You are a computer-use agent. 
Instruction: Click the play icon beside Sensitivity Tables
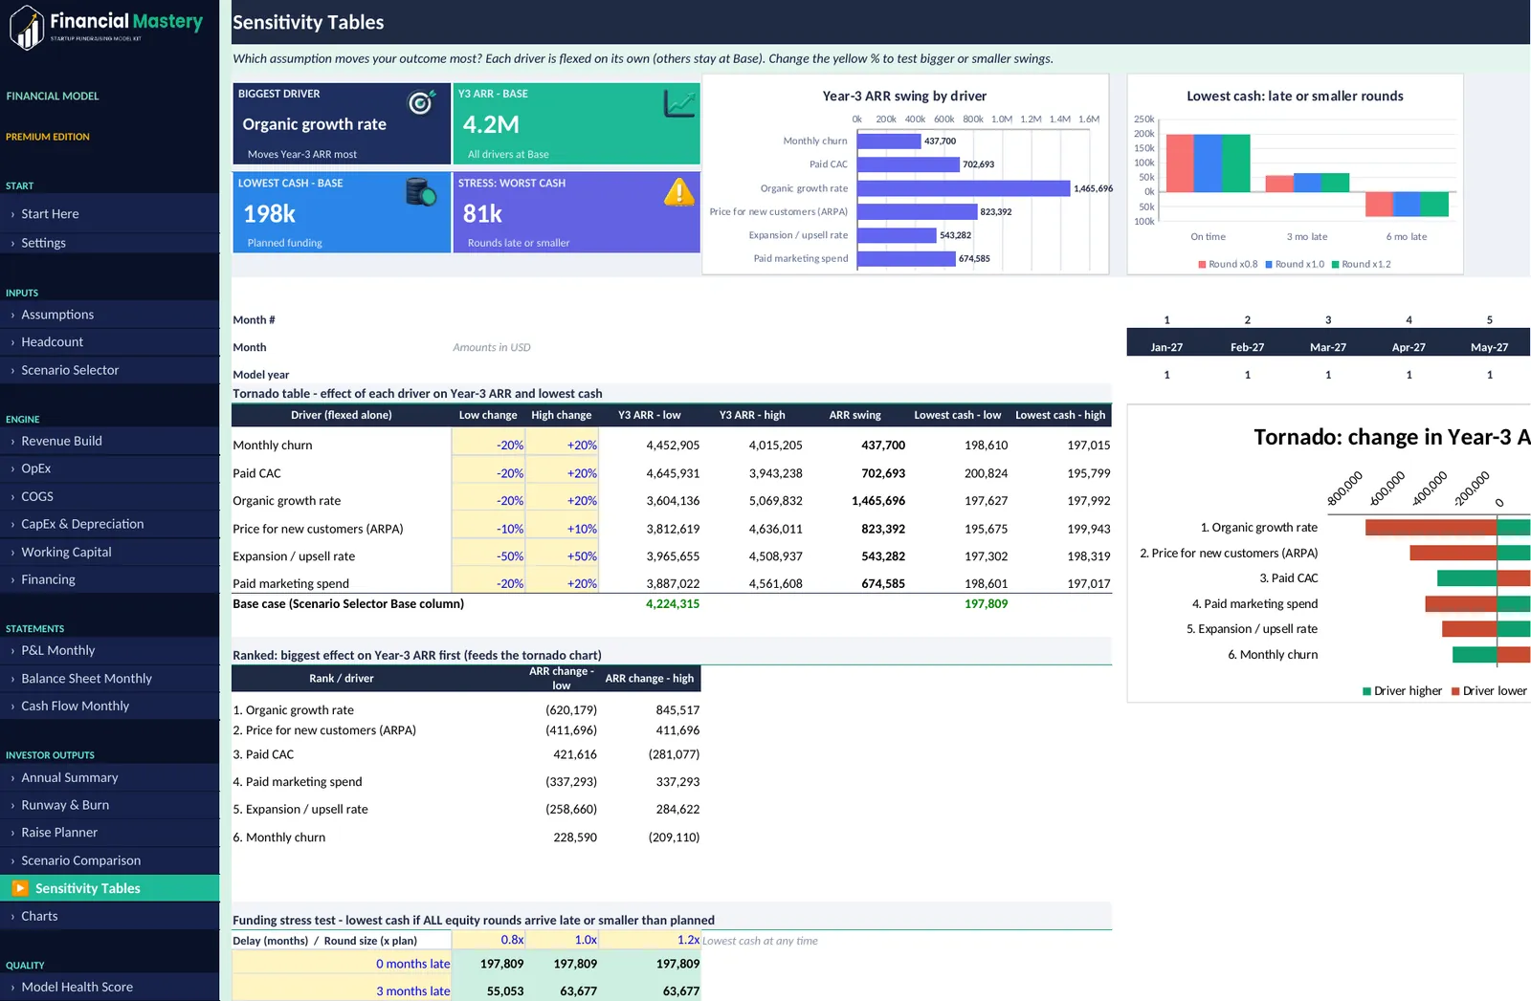coord(20,888)
